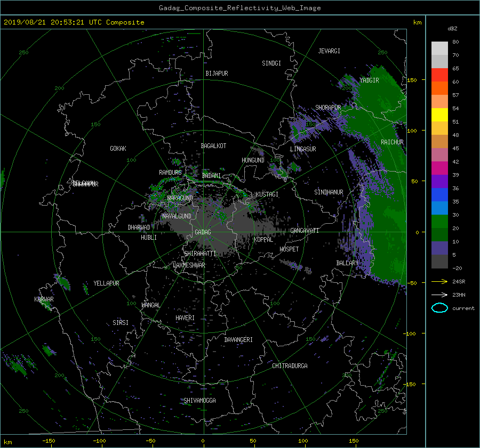Select the red 60 dBZ color swatch
This screenshot has height=448, width=480.
[x=439, y=75]
